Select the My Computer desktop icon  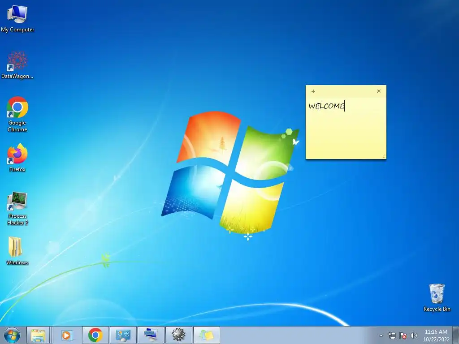click(x=17, y=18)
